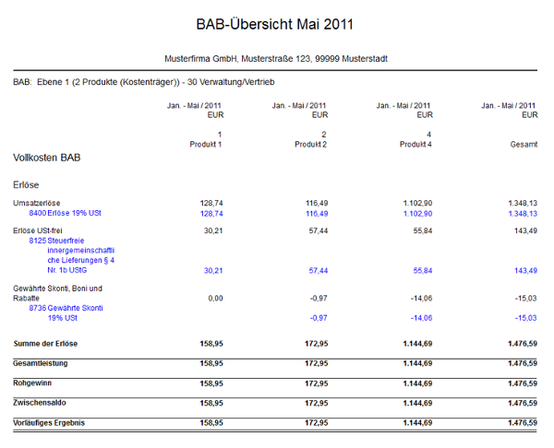Click the BAB Ebene 1 description line
Viewport: 554px width, 448px height.
tap(144, 82)
